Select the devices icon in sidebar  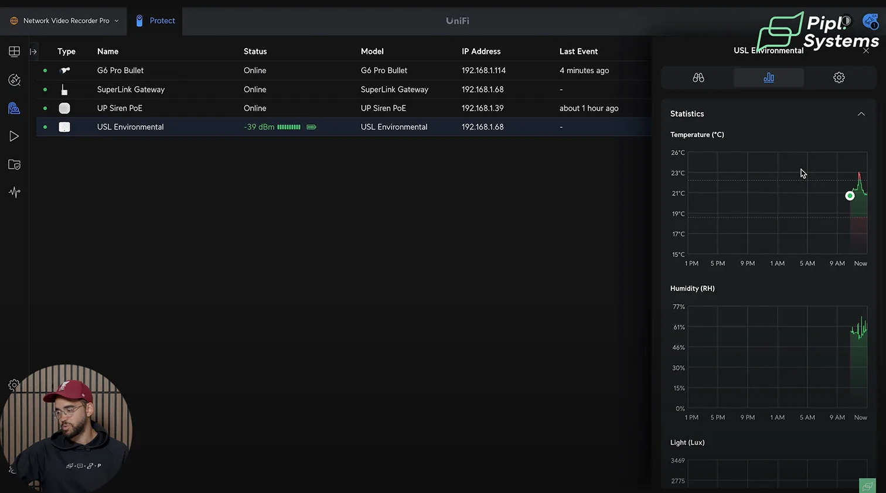(x=14, y=108)
